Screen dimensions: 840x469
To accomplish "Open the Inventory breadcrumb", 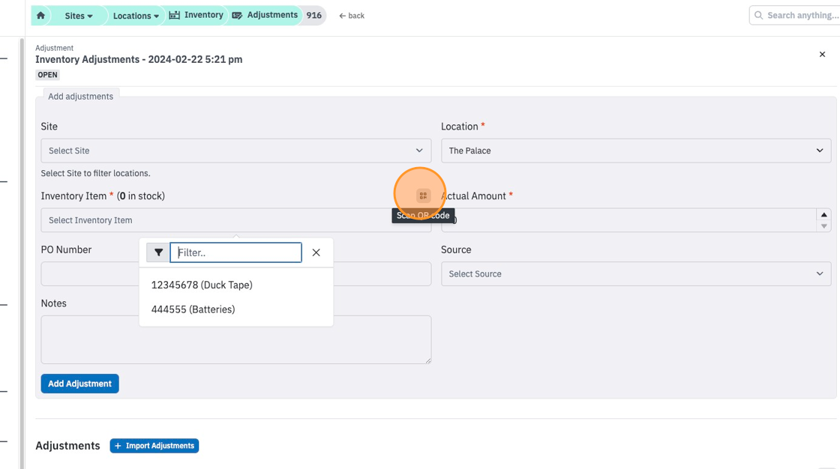I will [196, 15].
